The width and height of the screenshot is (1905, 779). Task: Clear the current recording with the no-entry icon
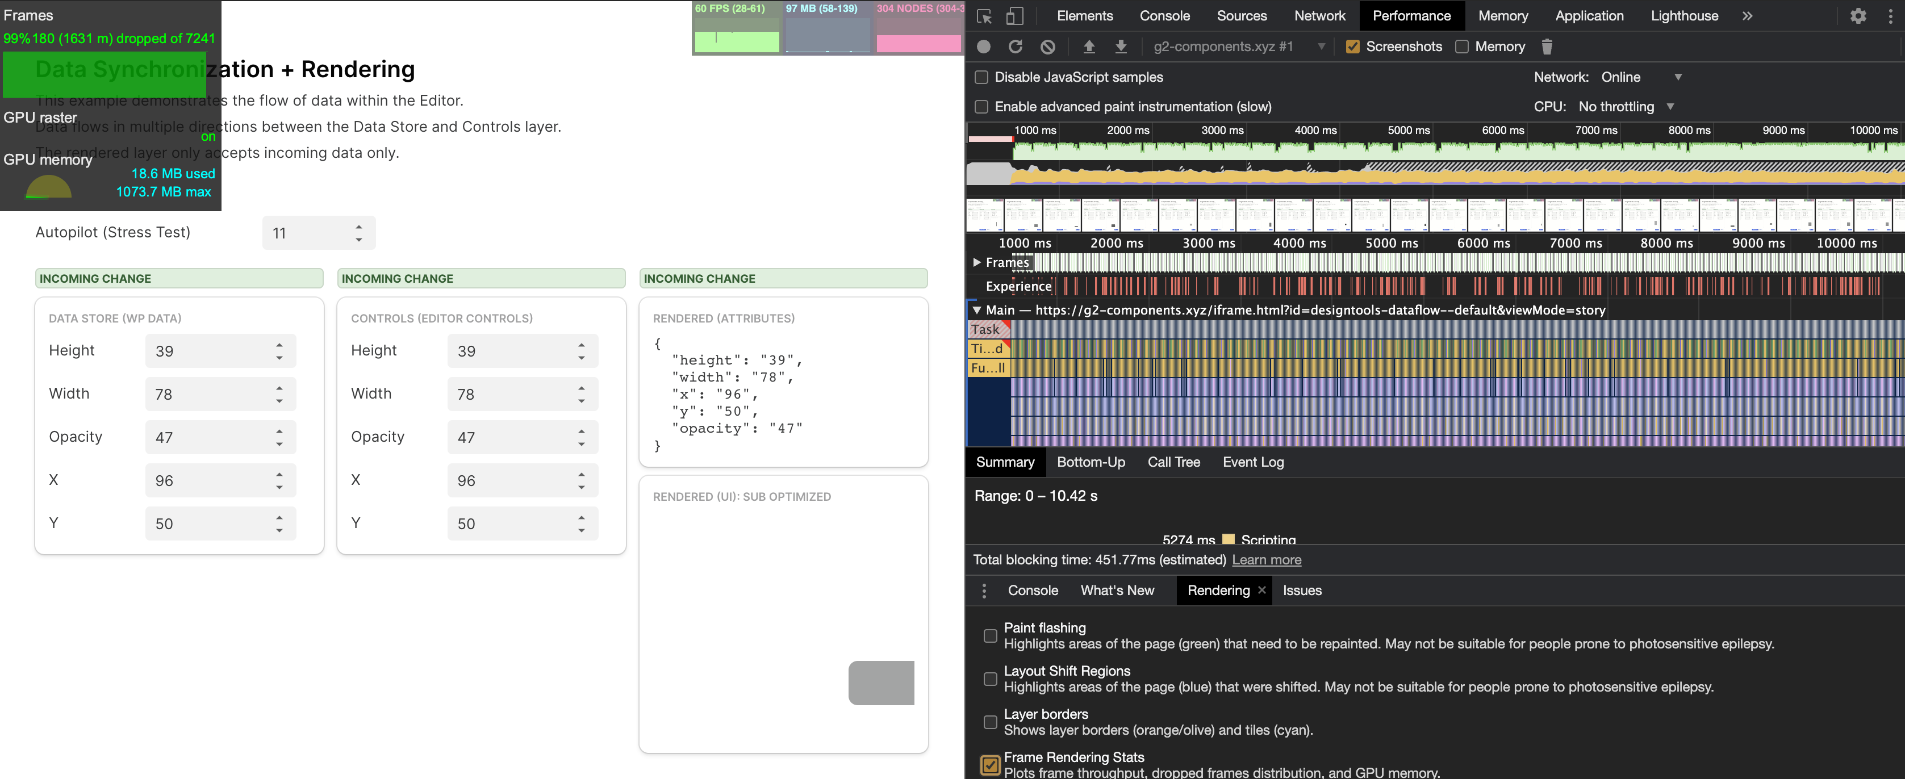1047,46
